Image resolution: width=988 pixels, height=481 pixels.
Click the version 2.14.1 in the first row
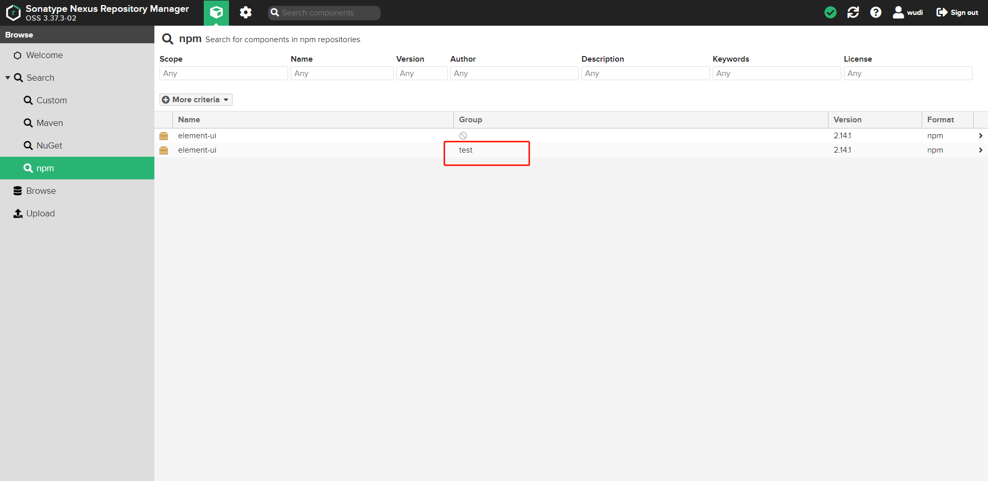coord(842,136)
